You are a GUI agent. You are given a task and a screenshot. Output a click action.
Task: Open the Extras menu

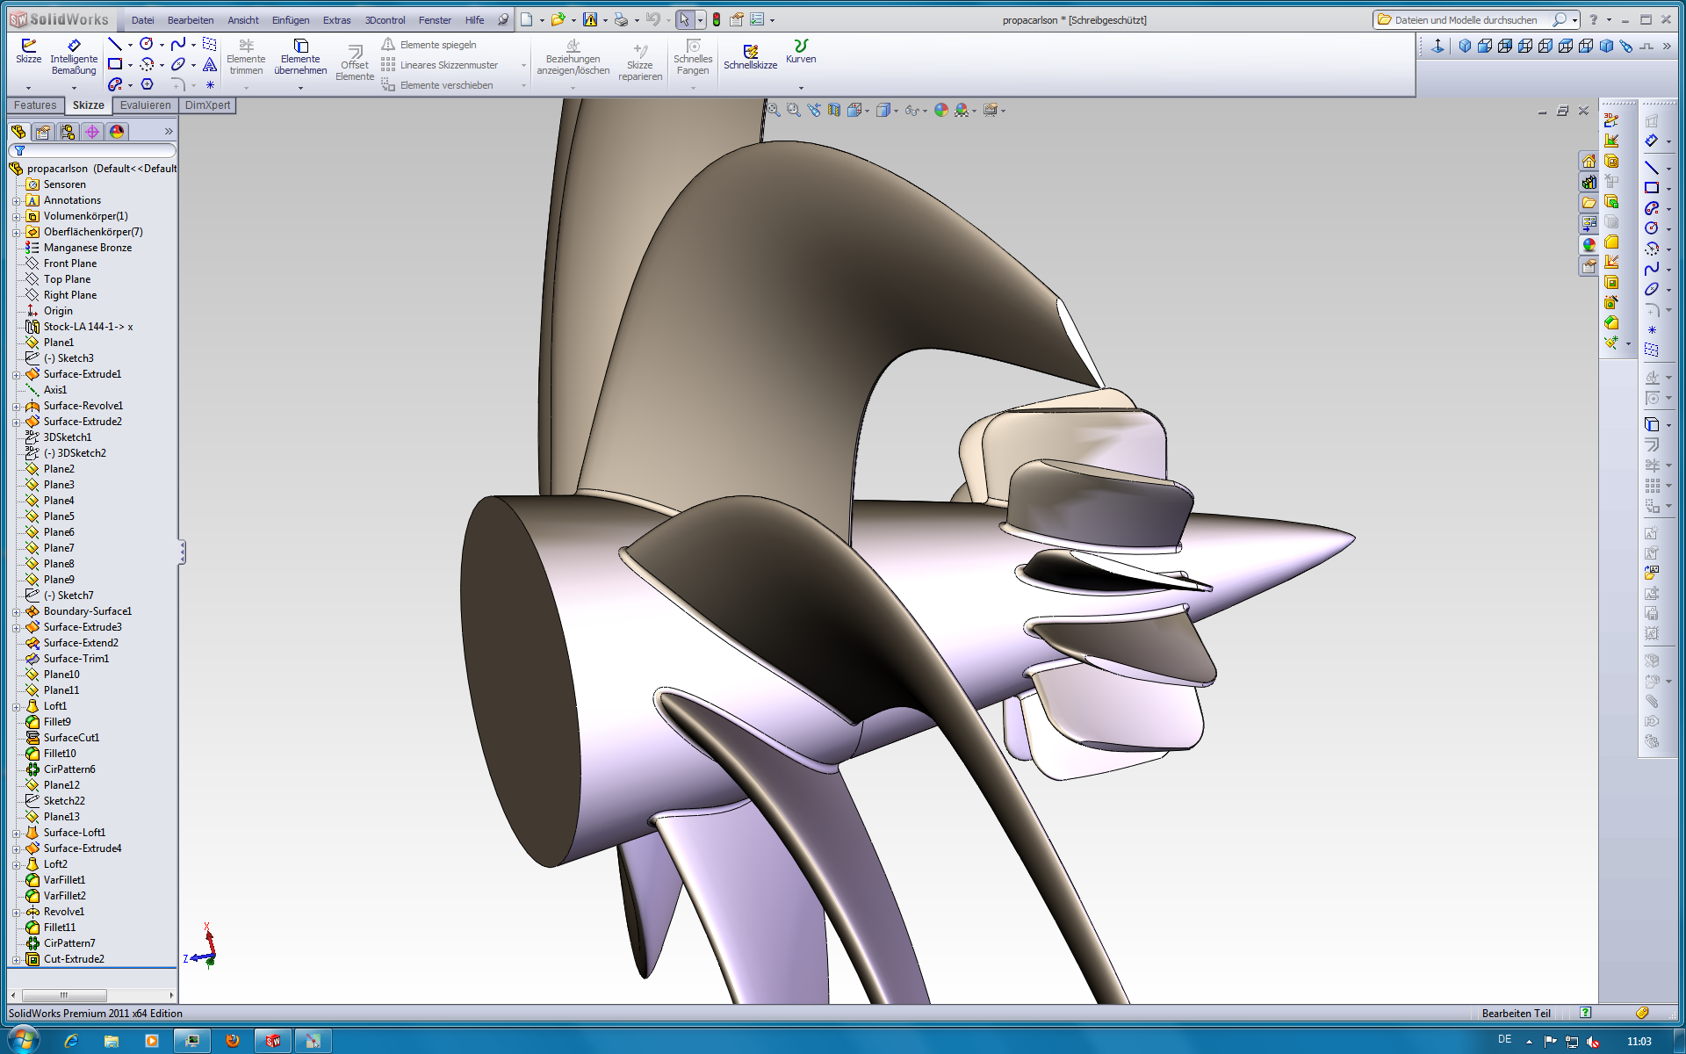point(336,20)
